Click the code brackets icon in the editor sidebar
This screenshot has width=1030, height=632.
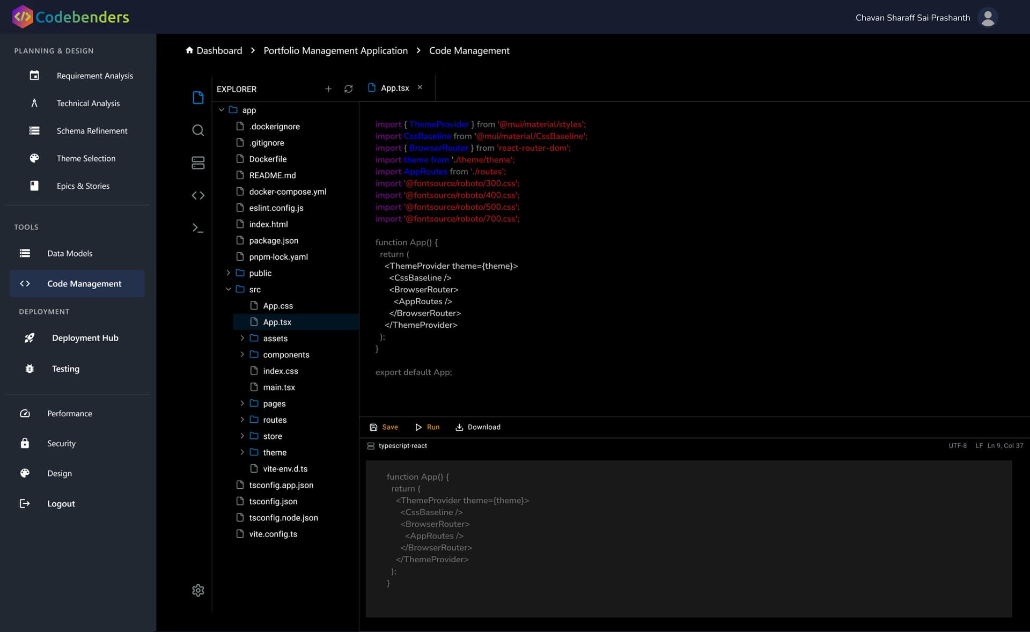(198, 195)
